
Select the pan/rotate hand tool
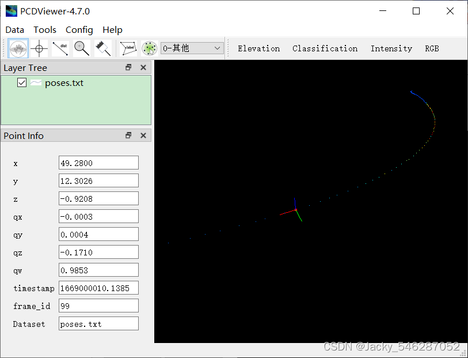[18, 48]
